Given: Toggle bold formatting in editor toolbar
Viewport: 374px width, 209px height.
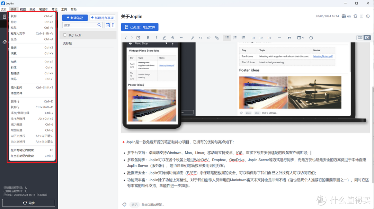Looking at the screenshot, I should [x=148, y=38].
